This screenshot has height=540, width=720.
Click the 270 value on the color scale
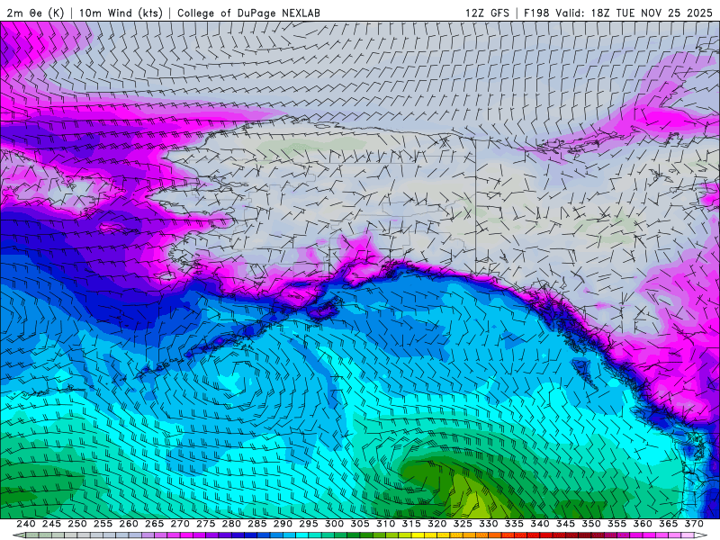(180, 524)
